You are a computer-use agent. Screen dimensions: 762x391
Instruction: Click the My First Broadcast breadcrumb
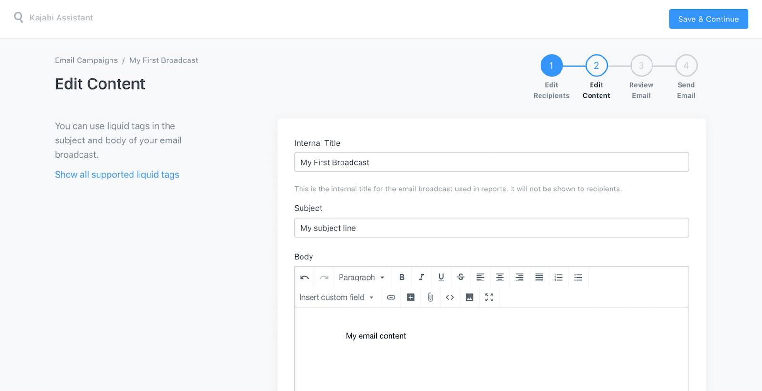(164, 60)
